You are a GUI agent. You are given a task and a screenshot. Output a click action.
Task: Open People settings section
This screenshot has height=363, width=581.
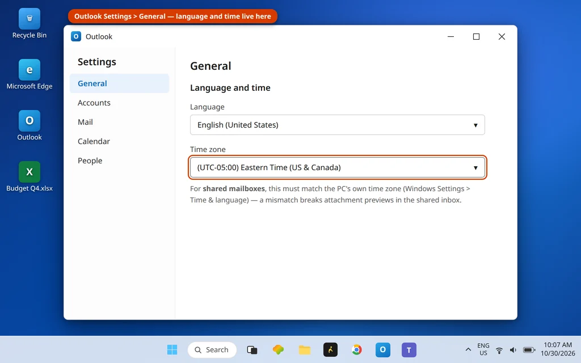pos(119,161)
